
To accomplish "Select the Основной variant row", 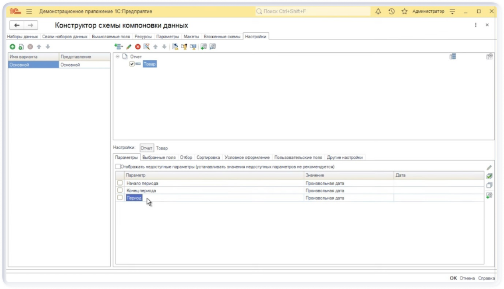I will 59,65.
